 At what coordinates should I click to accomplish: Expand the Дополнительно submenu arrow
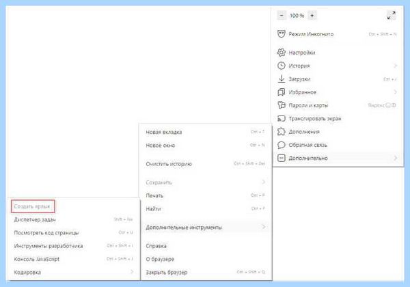pyautogui.click(x=395, y=158)
